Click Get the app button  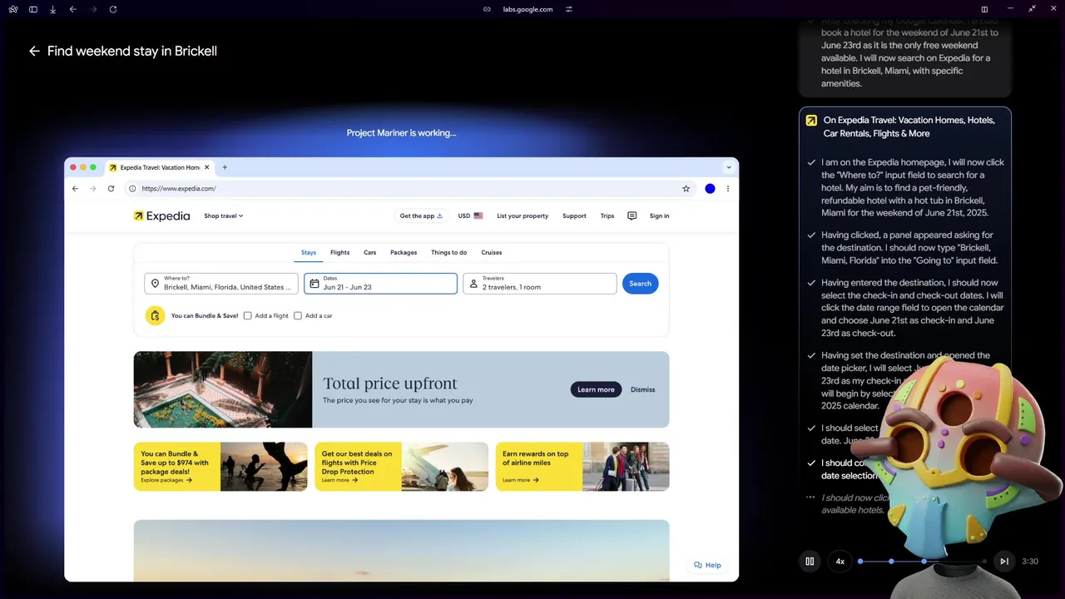coord(421,215)
